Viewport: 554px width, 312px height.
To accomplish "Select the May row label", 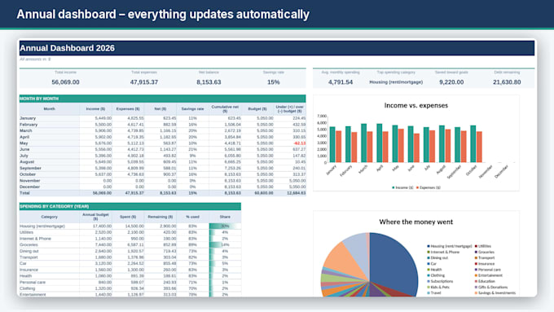I will tap(24, 143).
